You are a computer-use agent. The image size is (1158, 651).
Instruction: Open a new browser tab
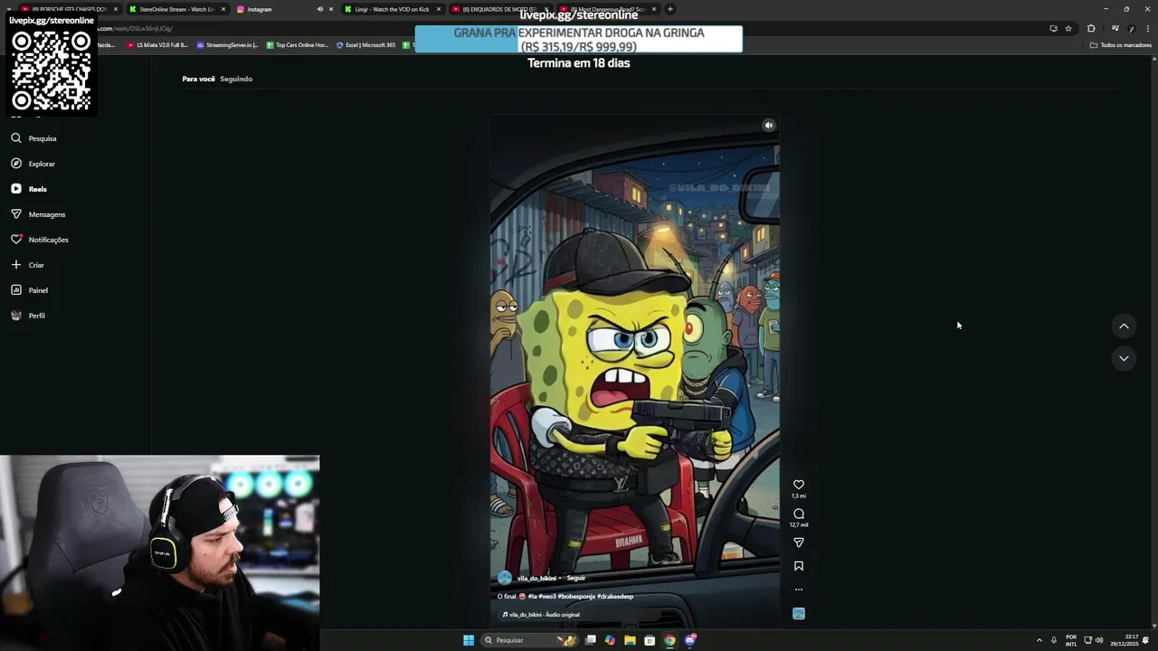click(x=669, y=9)
